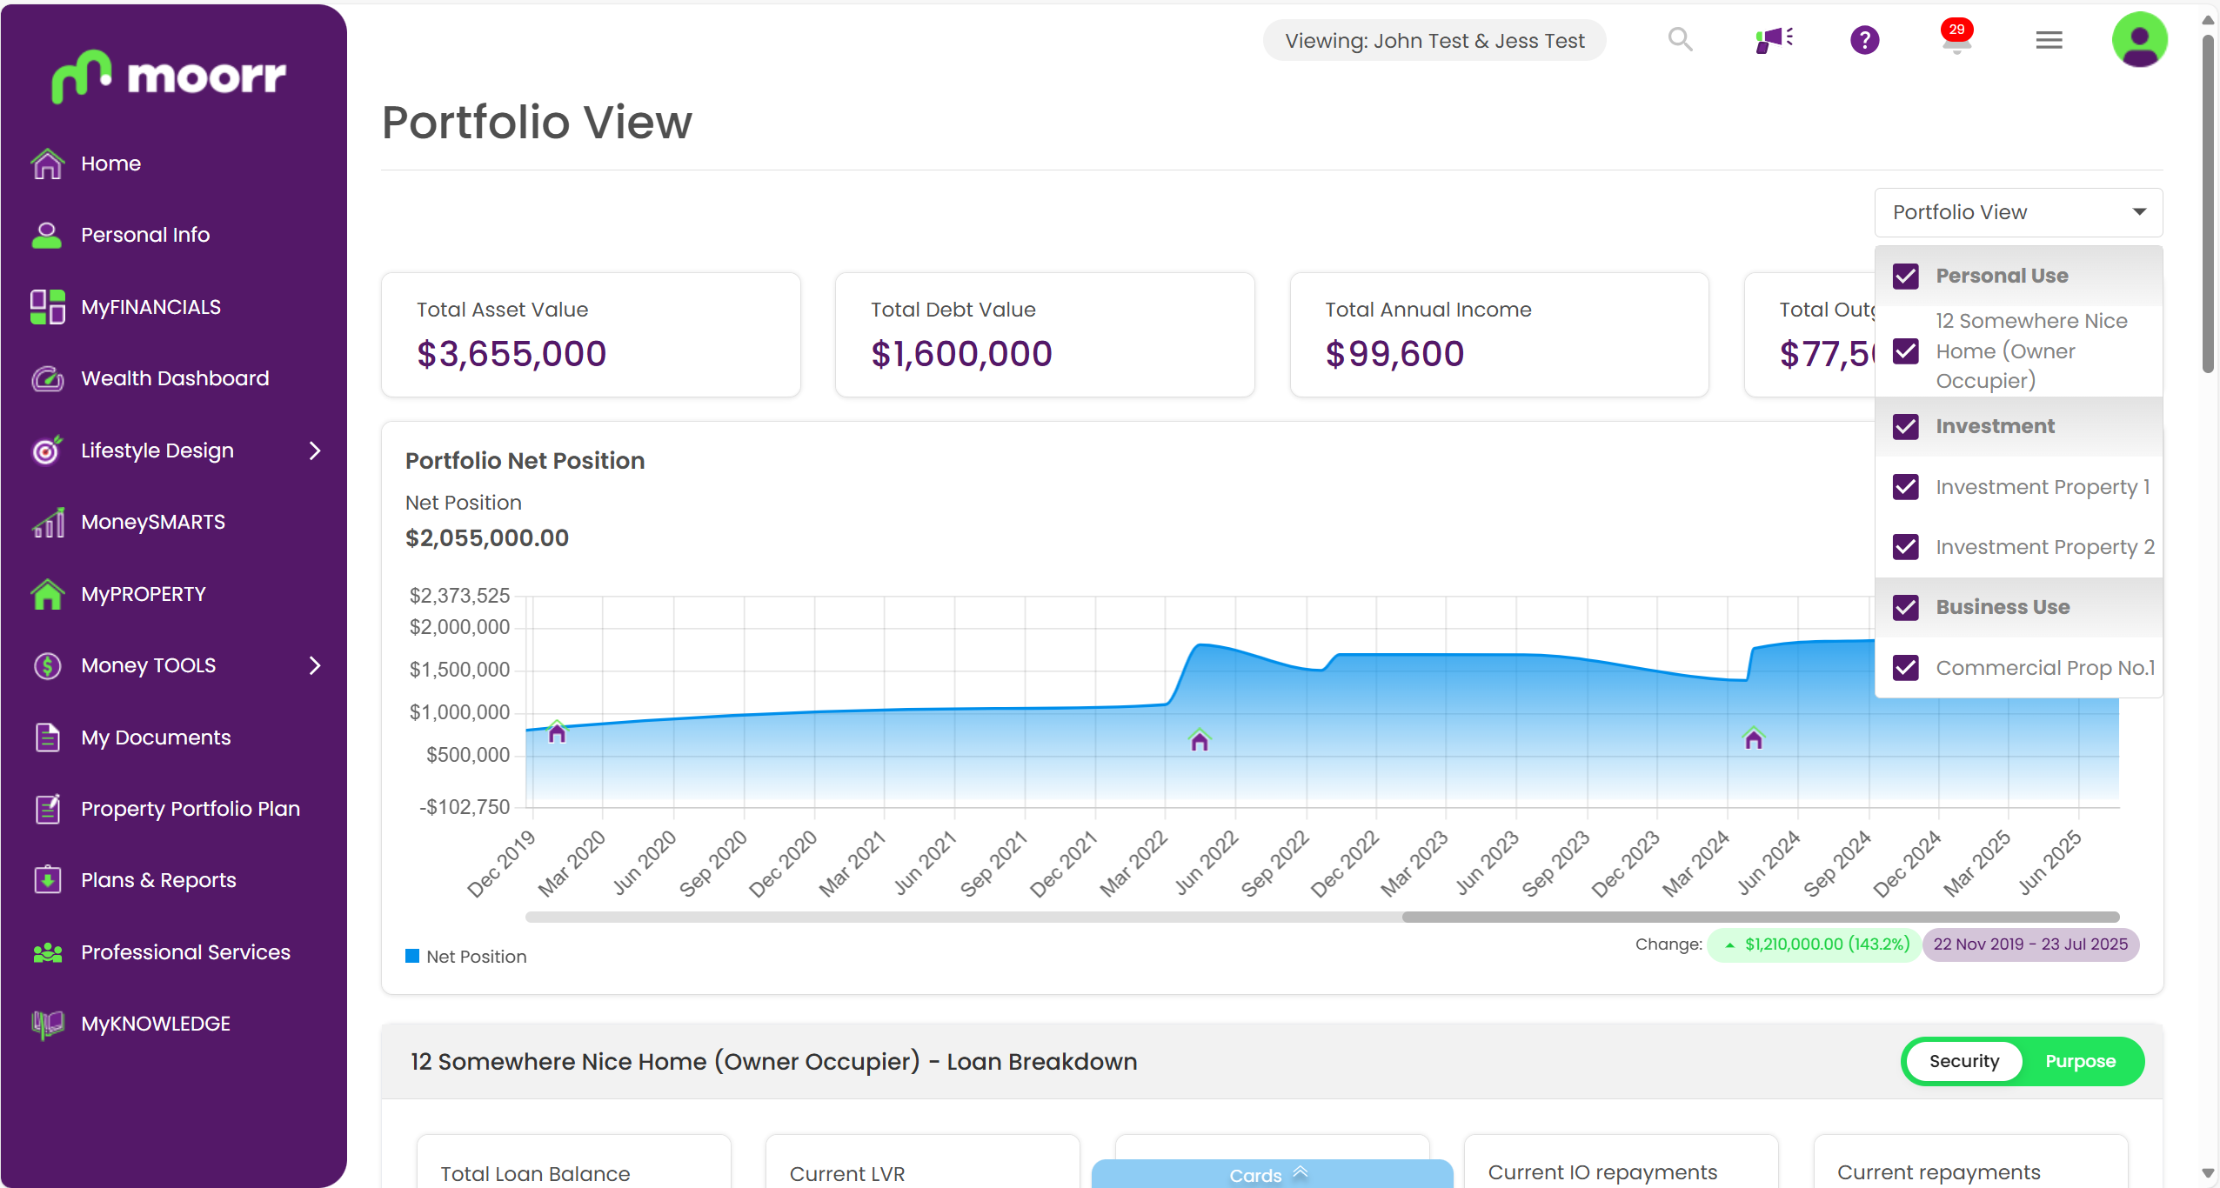Viewport: 2220px width, 1188px height.
Task: Open search with the magnifier icon
Action: tap(1680, 40)
